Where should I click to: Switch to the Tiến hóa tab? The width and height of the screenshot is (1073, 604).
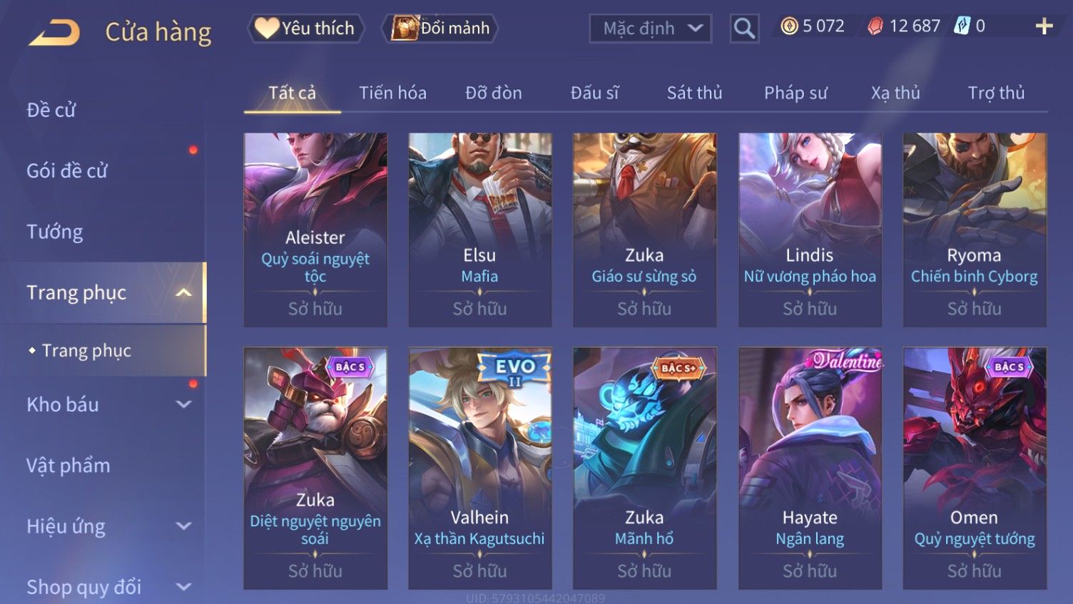(392, 93)
